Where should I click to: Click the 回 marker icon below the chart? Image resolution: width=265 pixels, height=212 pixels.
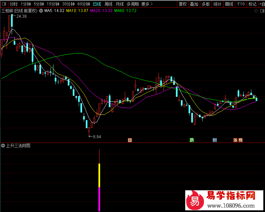[x=130, y=140]
